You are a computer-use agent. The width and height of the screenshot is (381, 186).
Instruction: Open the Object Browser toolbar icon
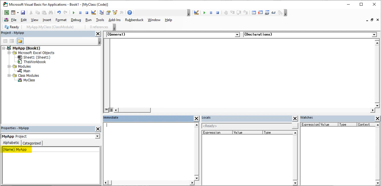coord(115,13)
